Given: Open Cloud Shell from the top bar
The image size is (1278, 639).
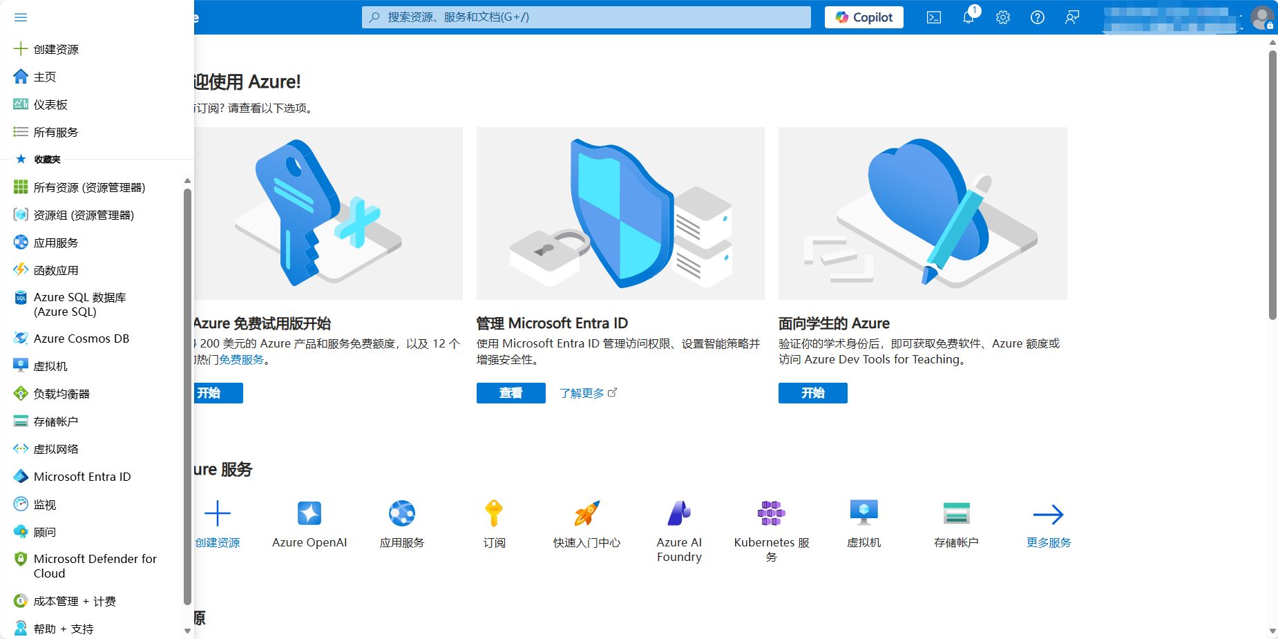Looking at the screenshot, I should [x=933, y=17].
